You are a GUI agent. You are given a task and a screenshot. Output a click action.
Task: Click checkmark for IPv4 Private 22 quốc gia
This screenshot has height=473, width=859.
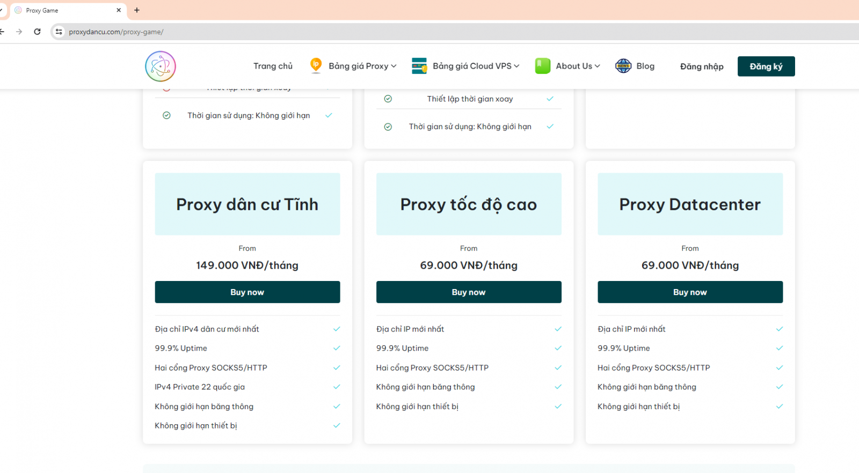tap(337, 387)
